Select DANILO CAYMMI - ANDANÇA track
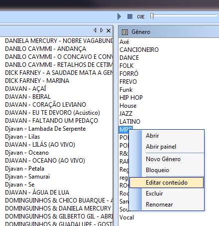 pyautogui.click(x=46, y=49)
